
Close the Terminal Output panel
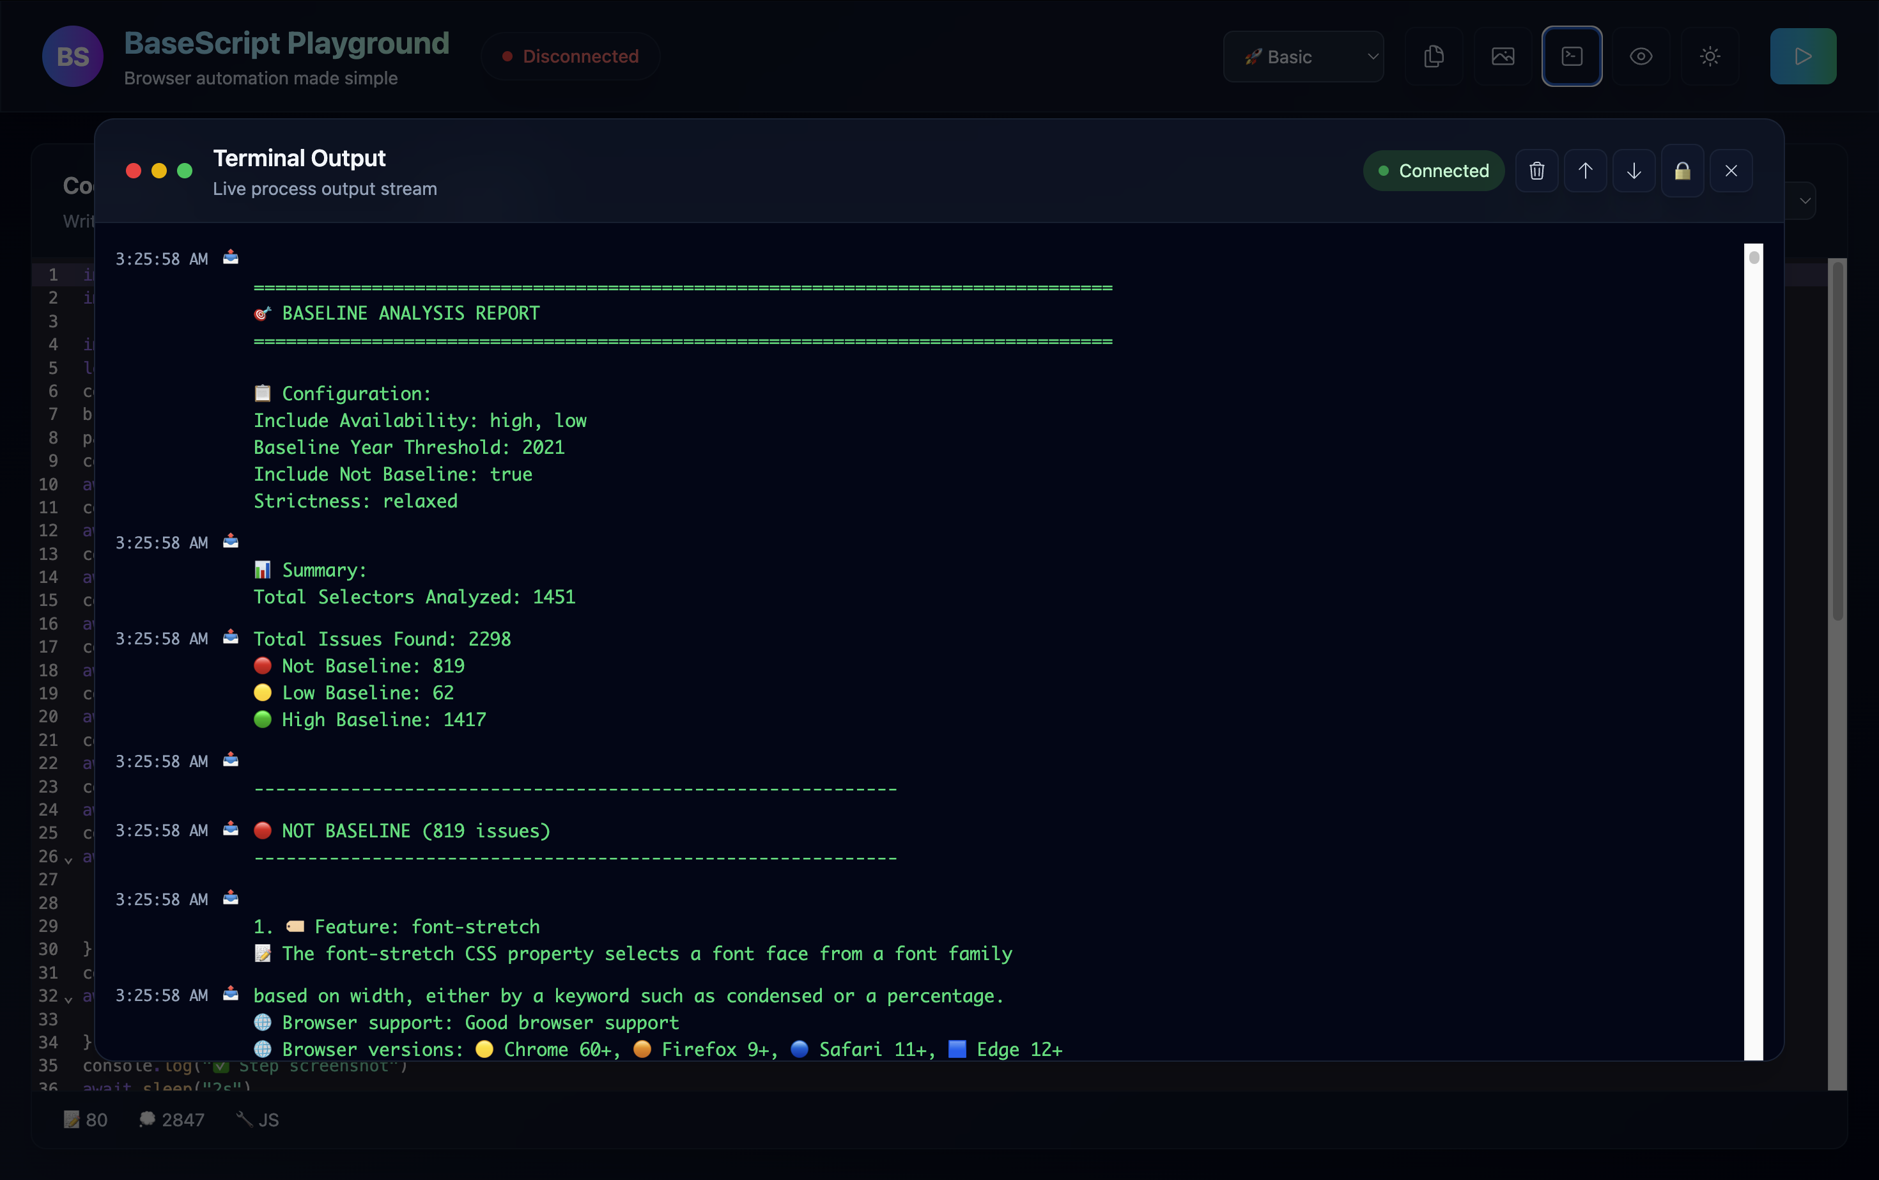(1731, 171)
